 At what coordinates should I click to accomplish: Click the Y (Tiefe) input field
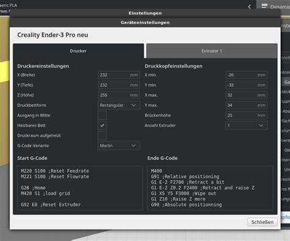pyautogui.click(x=119, y=85)
